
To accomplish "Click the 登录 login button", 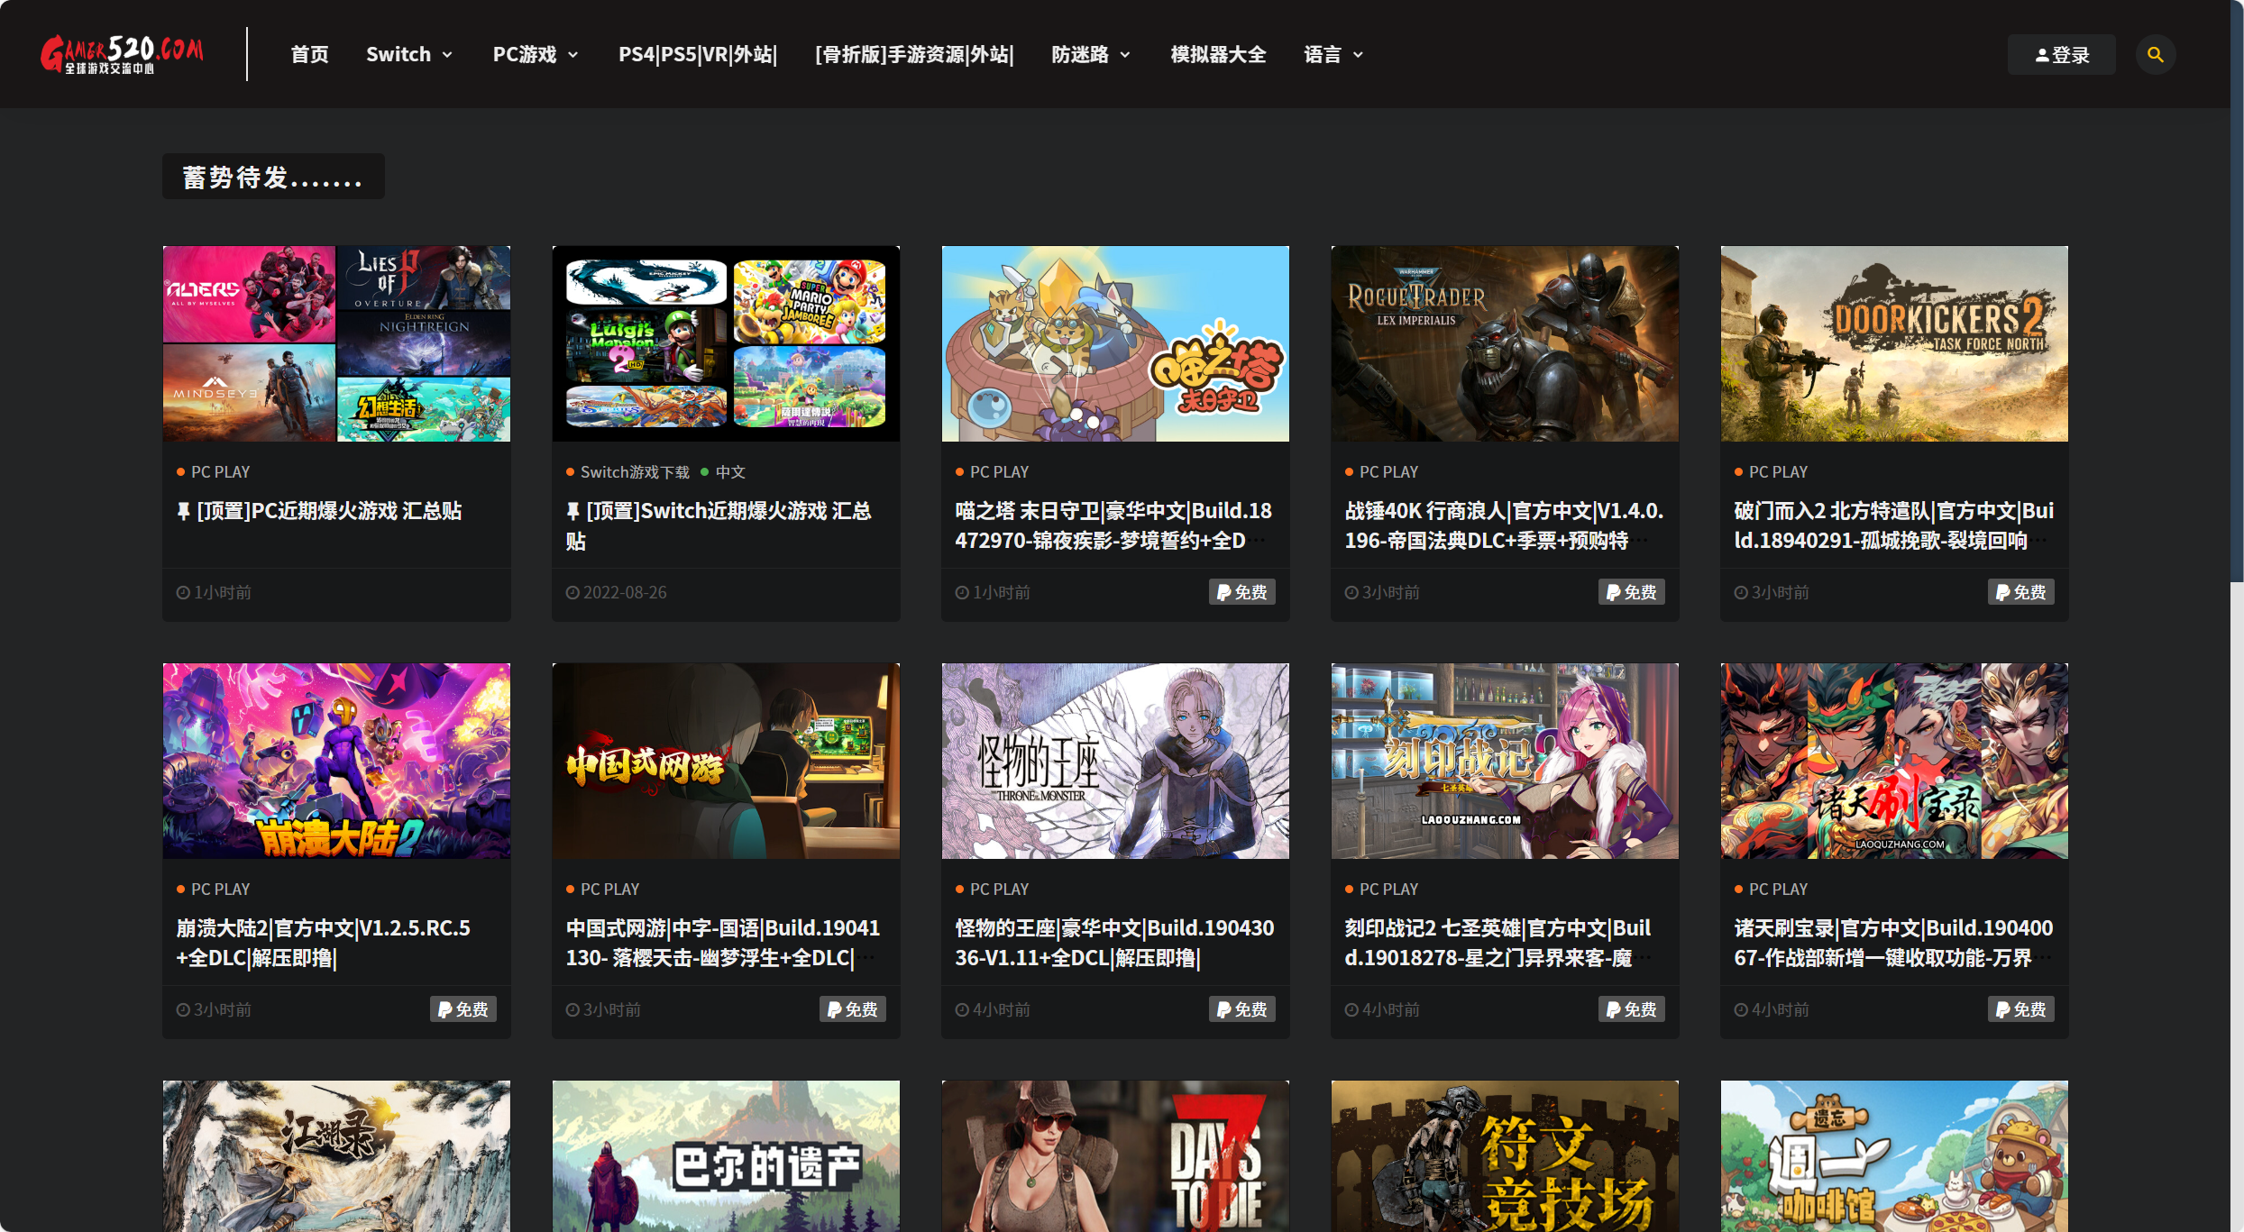I will click(2061, 54).
